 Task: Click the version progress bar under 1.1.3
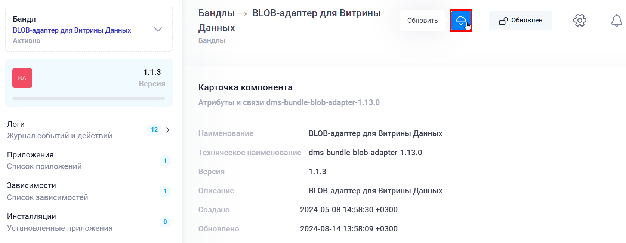point(89,98)
